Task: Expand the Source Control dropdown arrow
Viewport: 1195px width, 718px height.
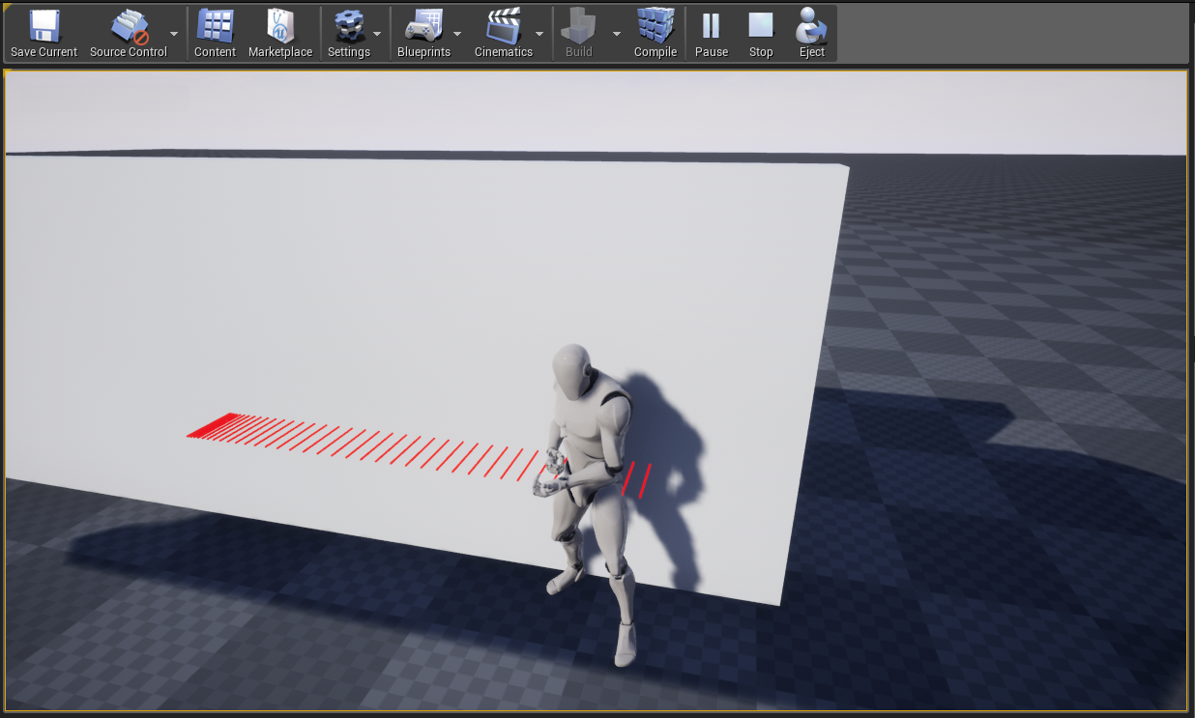Action: pos(174,34)
